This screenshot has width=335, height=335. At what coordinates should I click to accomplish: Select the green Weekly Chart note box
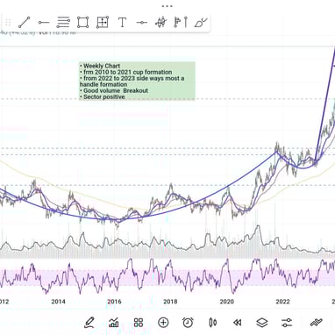(x=137, y=81)
